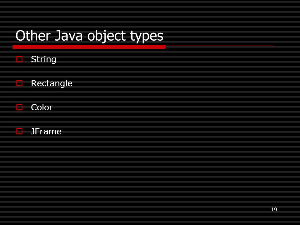Click the capital S in String
Image resolution: width=300 pixels, height=225 pixels.
tap(34, 59)
